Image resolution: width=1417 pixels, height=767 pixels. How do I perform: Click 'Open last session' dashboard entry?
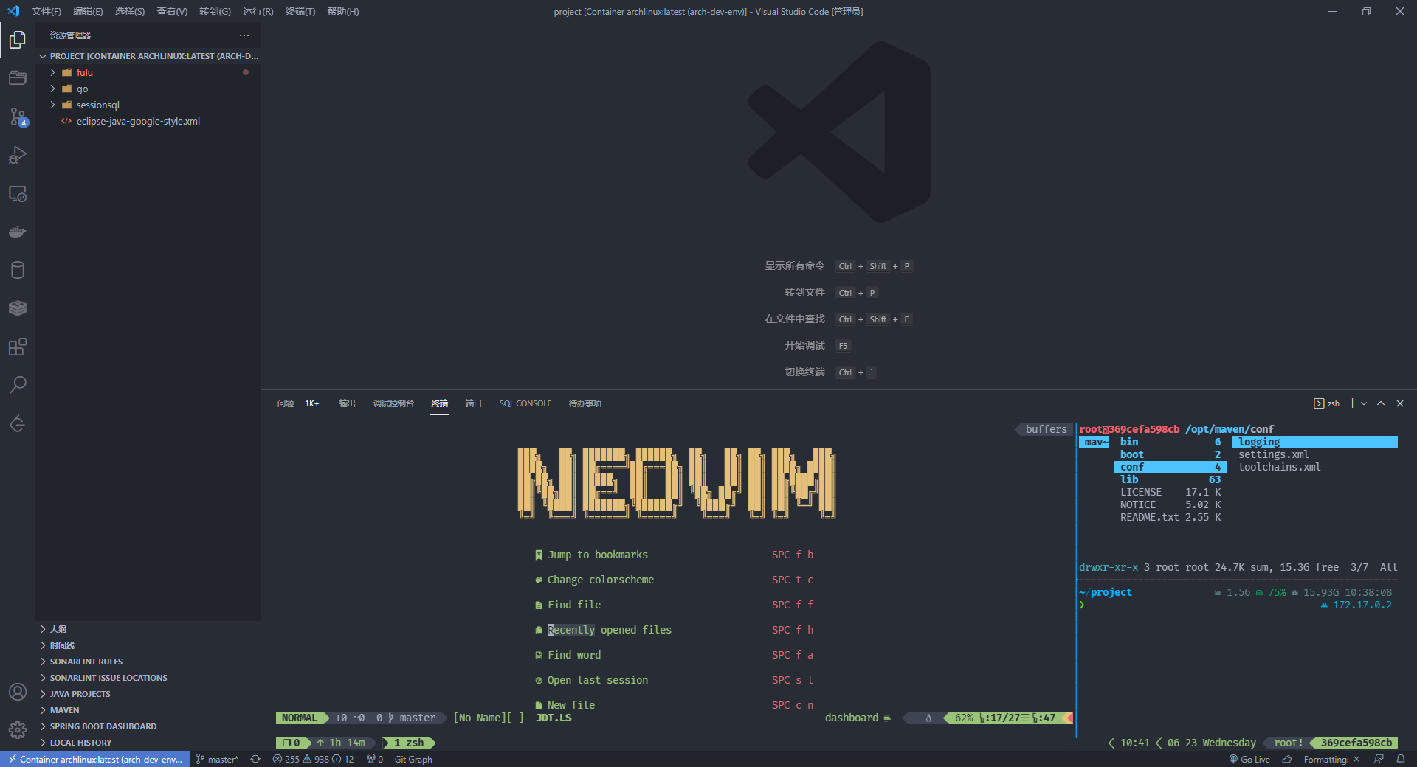click(x=598, y=680)
